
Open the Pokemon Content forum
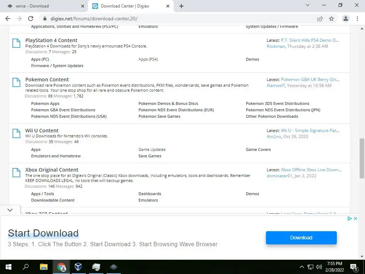coord(47,80)
